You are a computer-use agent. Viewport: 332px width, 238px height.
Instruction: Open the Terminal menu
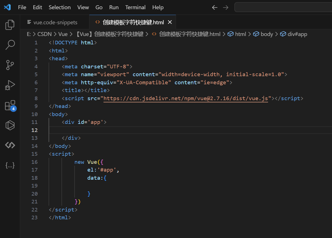[x=135, y=8]
